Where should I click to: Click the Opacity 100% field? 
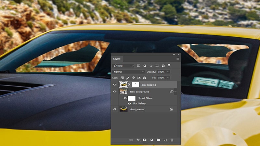(x=161, y=72)
